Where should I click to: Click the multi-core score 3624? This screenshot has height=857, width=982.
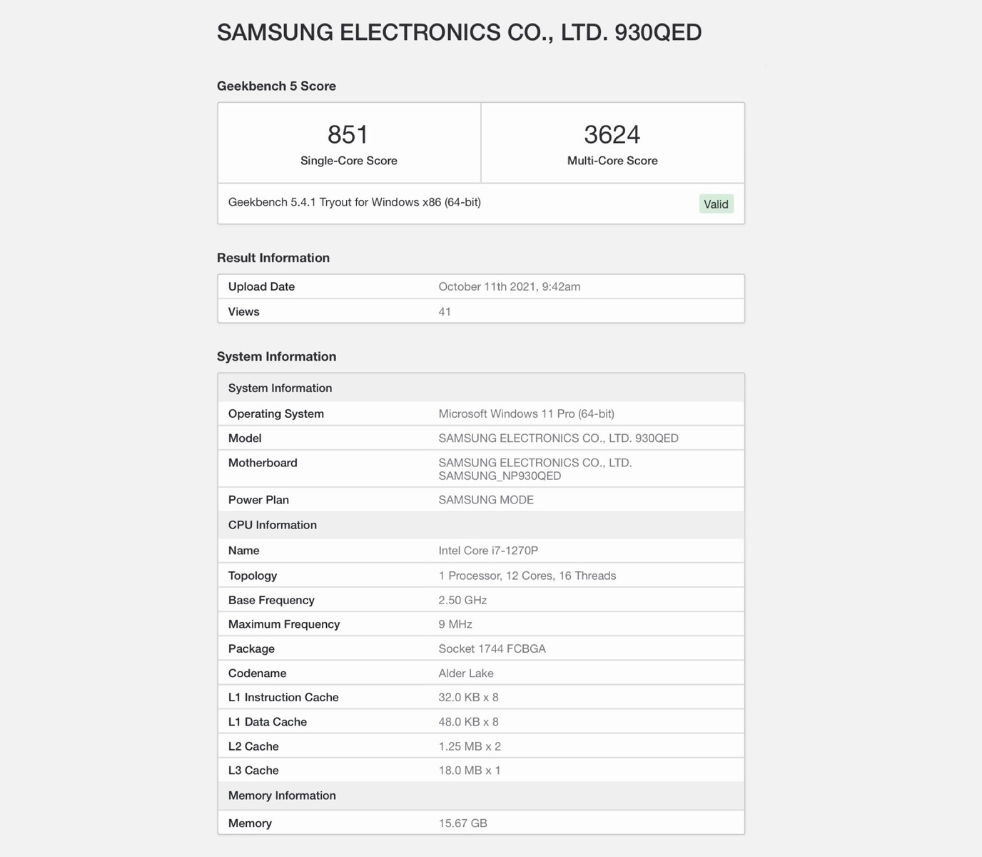(x=612, y=135)
